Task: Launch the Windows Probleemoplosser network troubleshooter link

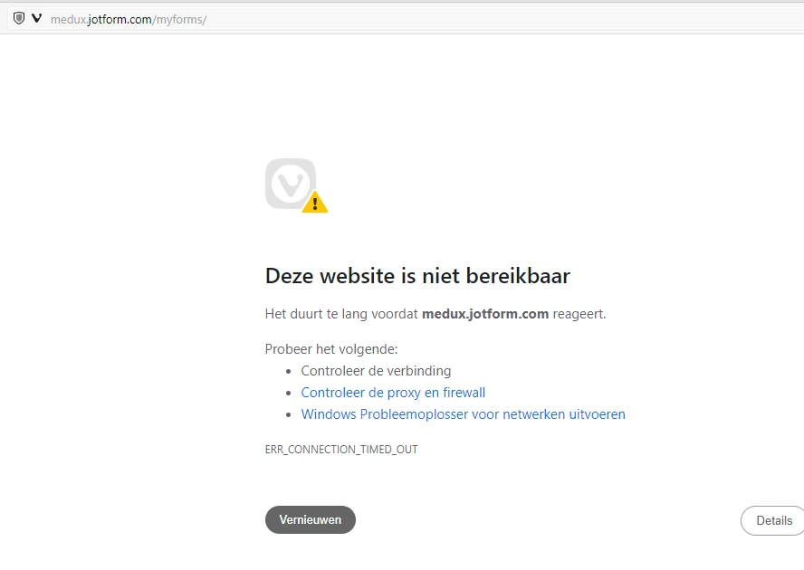Action: pos(463,413)
